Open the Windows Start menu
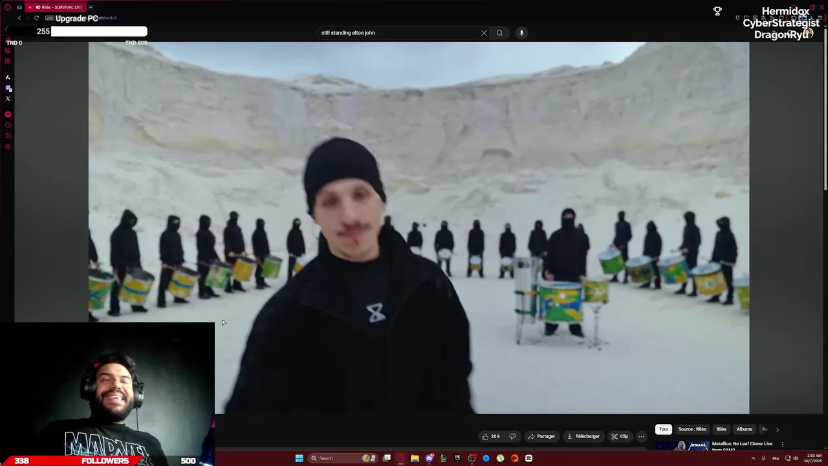The height and width of the screenshot is (466, 828). point(299,458)
